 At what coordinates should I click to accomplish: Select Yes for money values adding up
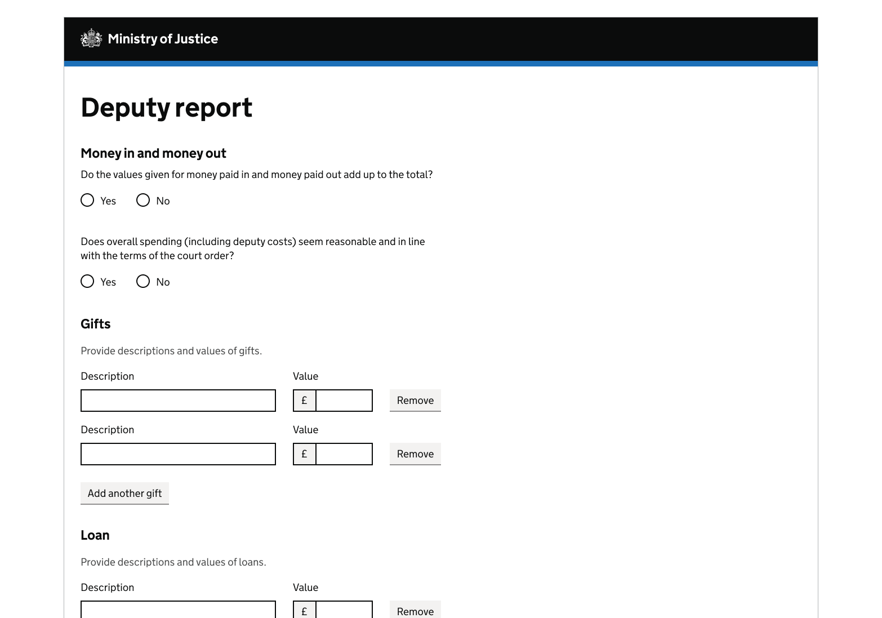(x=87, y=200)
